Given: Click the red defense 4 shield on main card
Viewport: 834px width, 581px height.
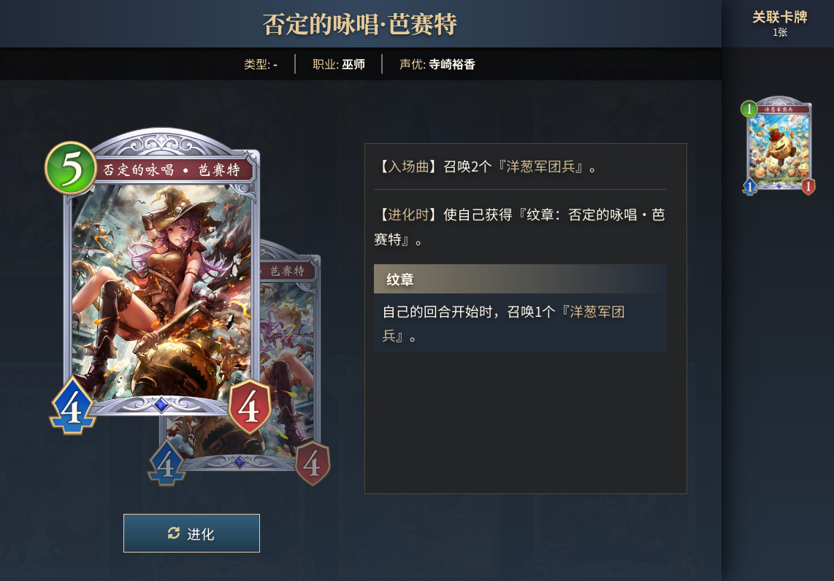Looking at the screenshot, I should pos(249,407).
